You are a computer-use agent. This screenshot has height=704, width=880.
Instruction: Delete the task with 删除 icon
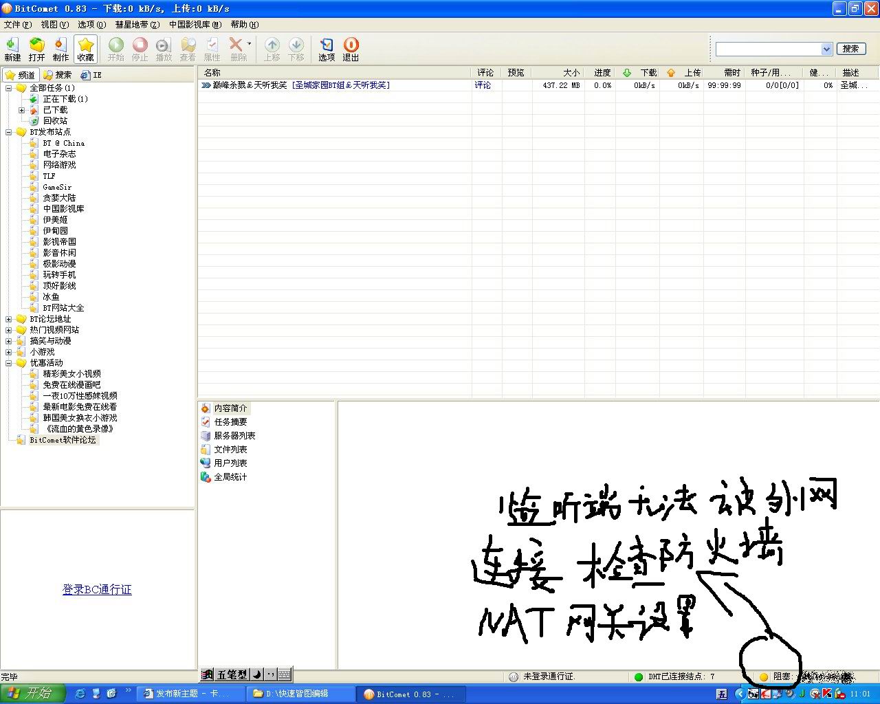(237, 49)
